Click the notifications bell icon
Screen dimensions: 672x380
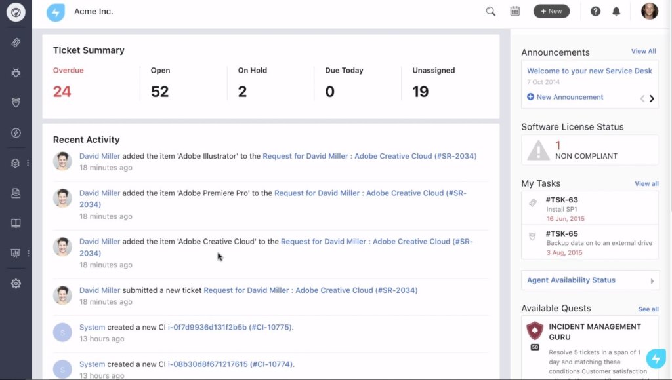(x=616, y=11)
